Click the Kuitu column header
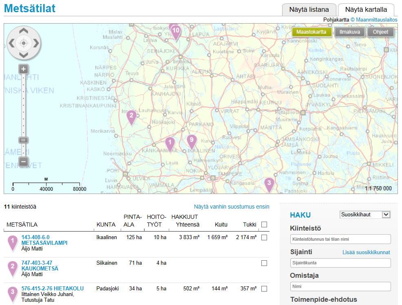The width and height of the screenshot is (402, 305). (221, 224)
